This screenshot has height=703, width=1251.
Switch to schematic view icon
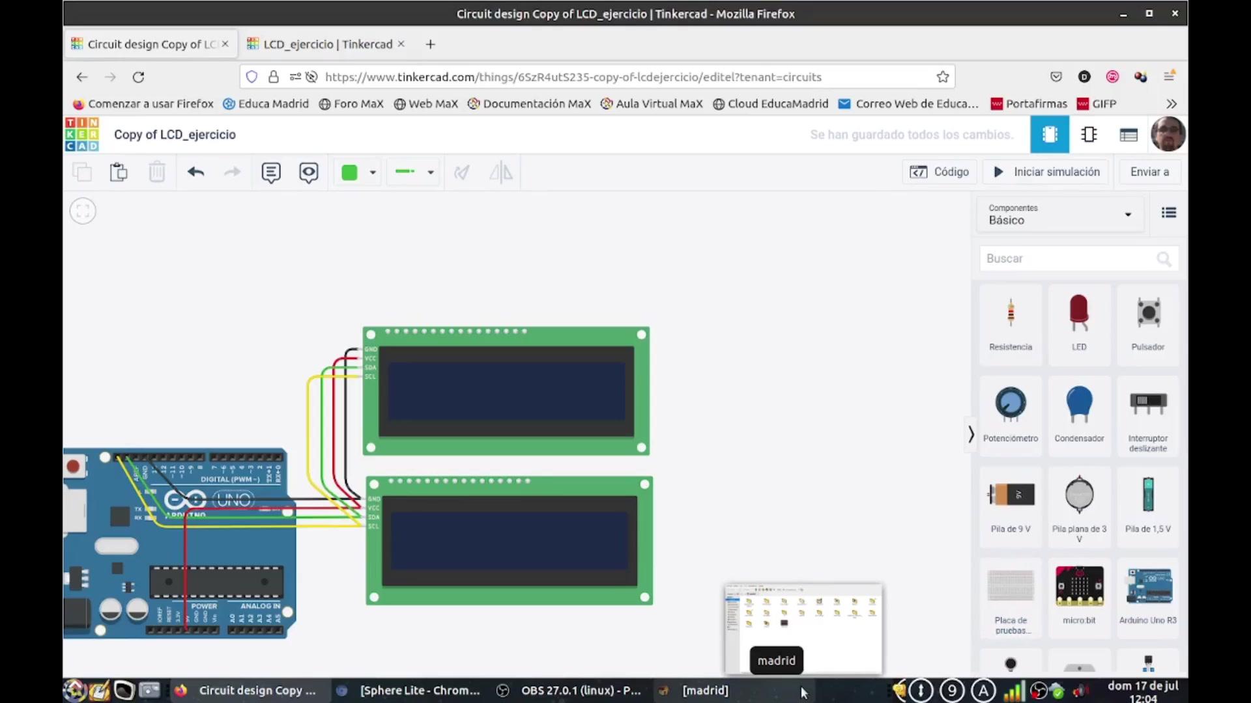click(1089, 135)
